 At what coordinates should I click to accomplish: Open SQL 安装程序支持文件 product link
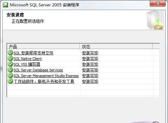tap(33, 53)
